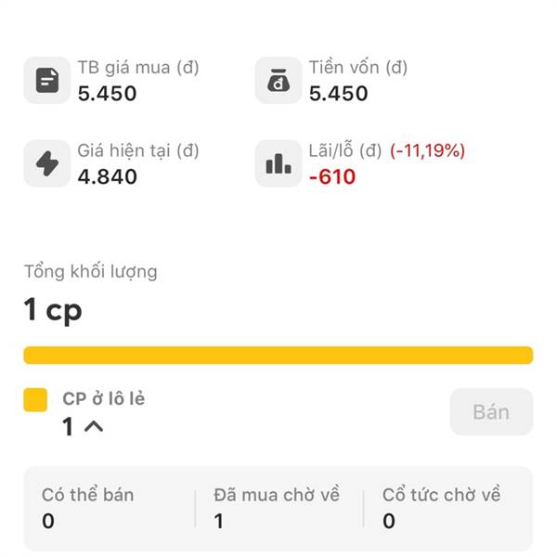557x557 pixels.
Task: Tap the document icon beside TB giá mua
Action: click(x=47, y=80)
